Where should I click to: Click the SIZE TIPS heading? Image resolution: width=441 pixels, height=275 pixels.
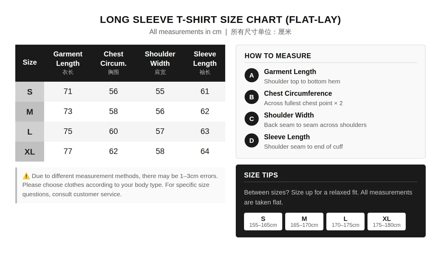261,175
